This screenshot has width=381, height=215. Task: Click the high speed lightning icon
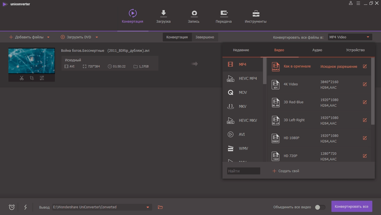(x=25, y=207)
